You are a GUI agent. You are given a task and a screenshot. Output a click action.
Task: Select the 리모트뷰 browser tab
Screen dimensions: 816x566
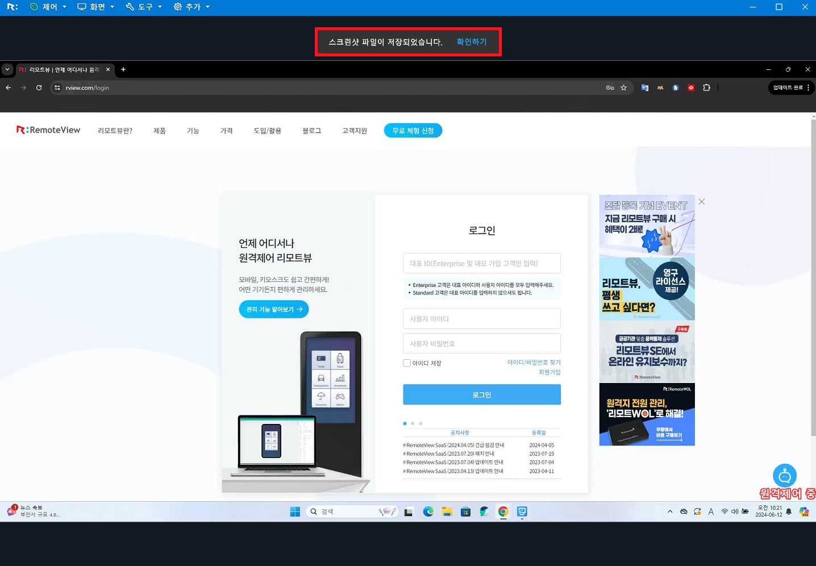[64, 70]
